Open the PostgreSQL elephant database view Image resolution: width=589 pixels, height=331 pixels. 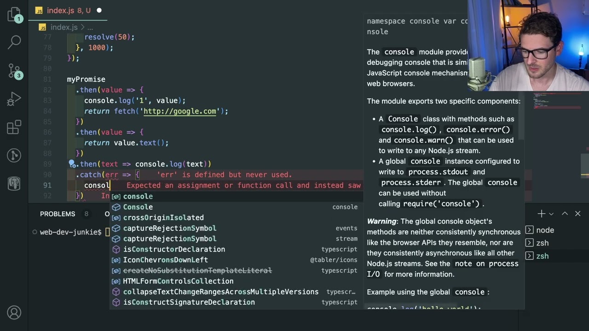[14, 184]
